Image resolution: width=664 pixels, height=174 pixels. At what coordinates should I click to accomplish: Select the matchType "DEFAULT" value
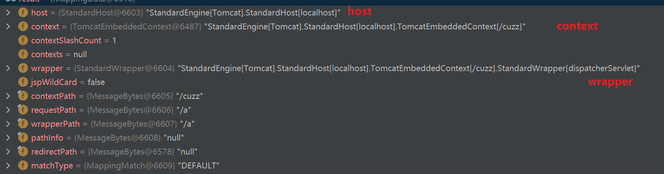click(198, 166)
